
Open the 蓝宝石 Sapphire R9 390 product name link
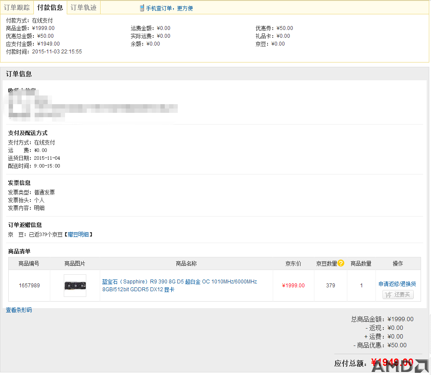coord(180,286)
